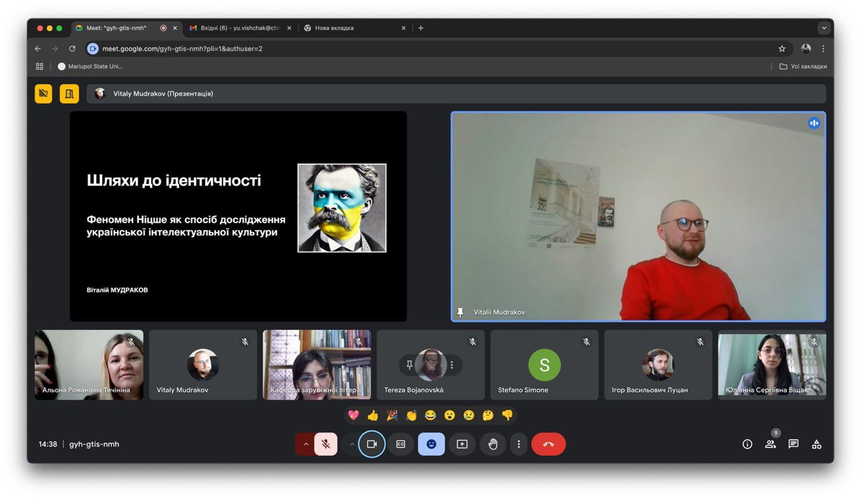
Task: Send the thumbs up reaction
Action: [373, 415]
